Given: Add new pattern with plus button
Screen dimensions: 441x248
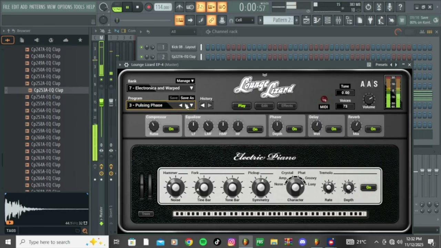Looking at the screenshot, I should point(296,20).
